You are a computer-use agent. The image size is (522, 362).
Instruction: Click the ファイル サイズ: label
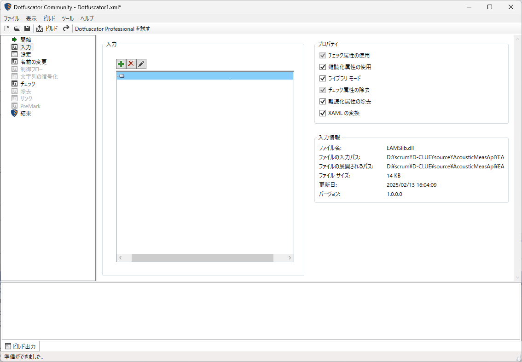334,175
